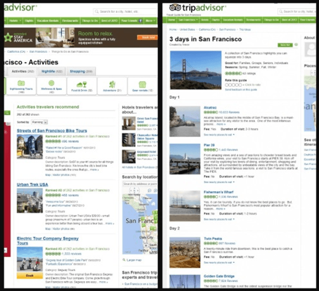Click the left page search field
This screenshot has height=291, width=319.
[125, 12]
